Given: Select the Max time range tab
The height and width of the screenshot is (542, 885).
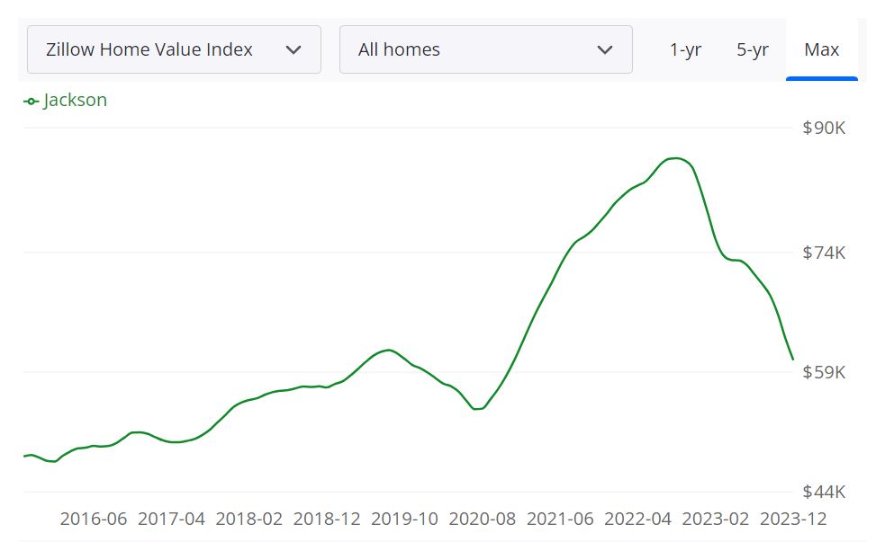Looking at the screenshot, I should pyautogui.click(x=822, y=49).
